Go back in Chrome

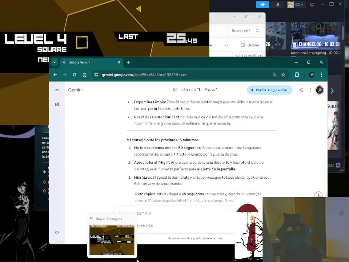coord(55,75)
